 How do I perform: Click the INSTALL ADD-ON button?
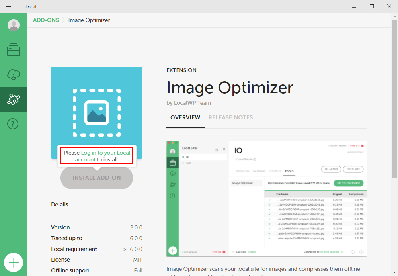(97, 178)
